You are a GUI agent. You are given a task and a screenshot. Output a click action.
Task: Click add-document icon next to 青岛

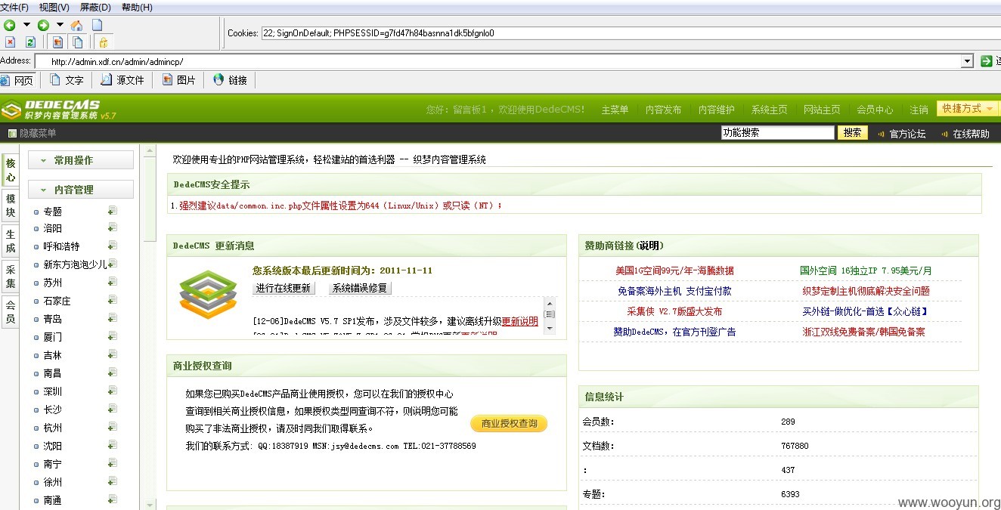coord(112,318)
